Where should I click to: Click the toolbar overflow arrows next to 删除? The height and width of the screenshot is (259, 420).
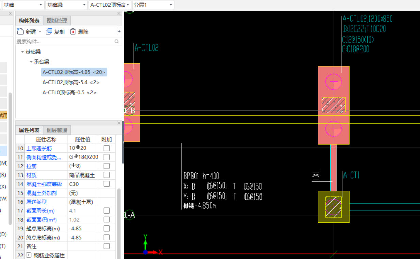(119, 32)
